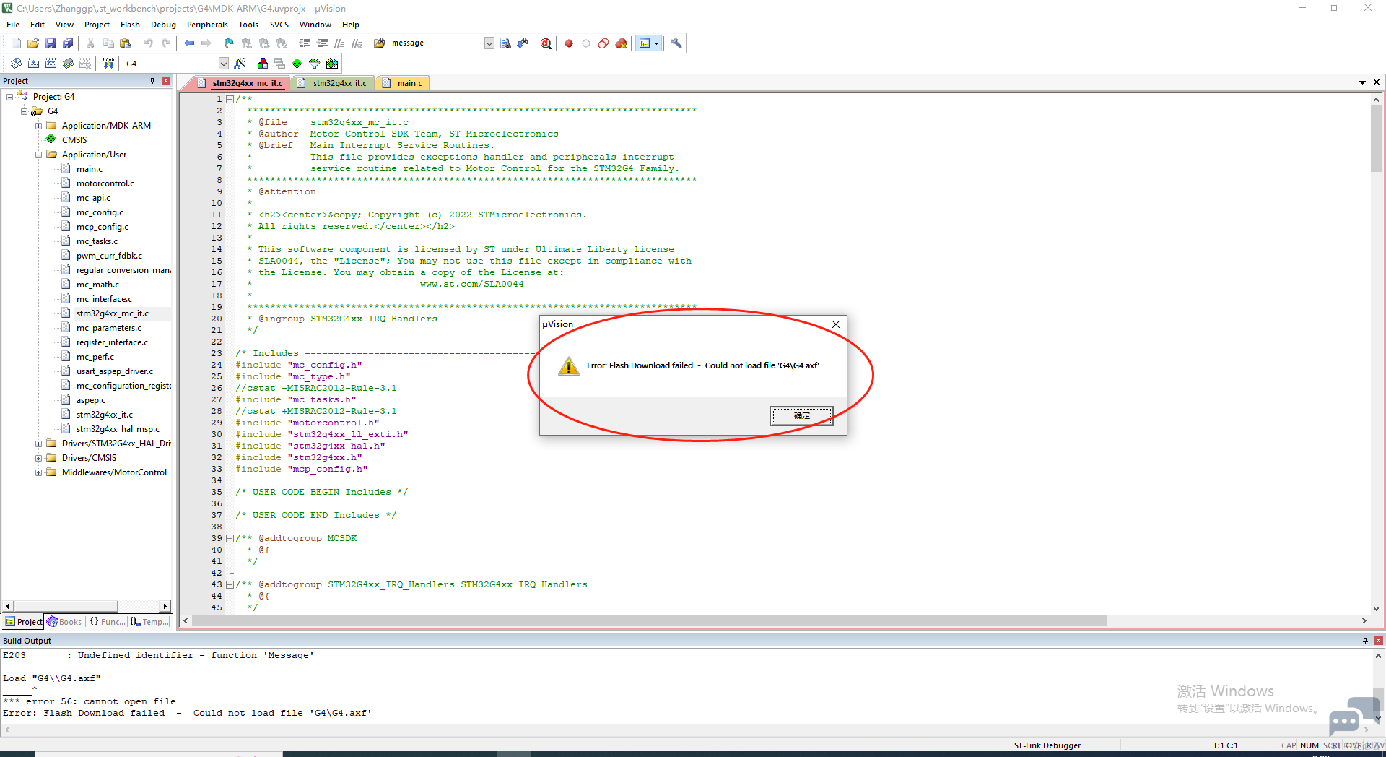This screenshot has width=1386, height=757.
Task: Insert a breakpoint with the red dot icon
Action: pyautogui.click(x=569, y=43)
